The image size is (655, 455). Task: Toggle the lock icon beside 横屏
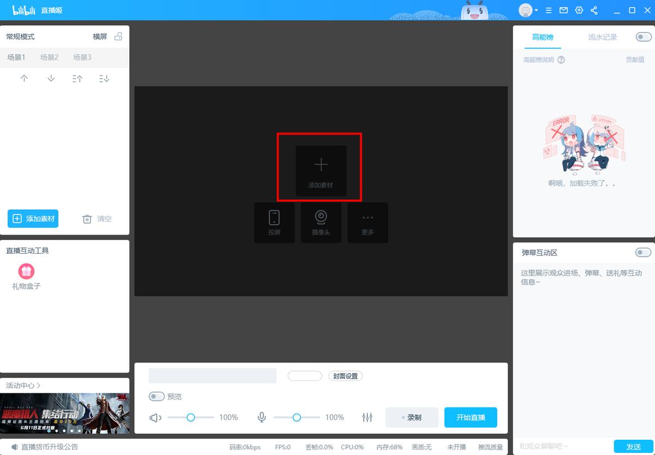[118, 37]
